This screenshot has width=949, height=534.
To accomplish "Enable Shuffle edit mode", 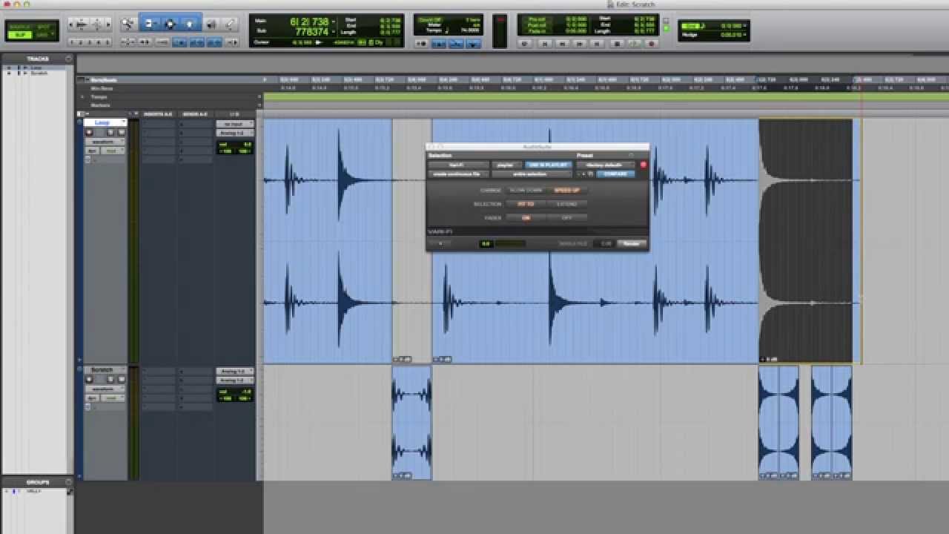I will (x=19, y=27).
